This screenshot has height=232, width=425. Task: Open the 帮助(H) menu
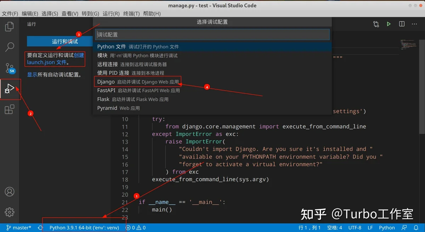click(x=152, y=13)
